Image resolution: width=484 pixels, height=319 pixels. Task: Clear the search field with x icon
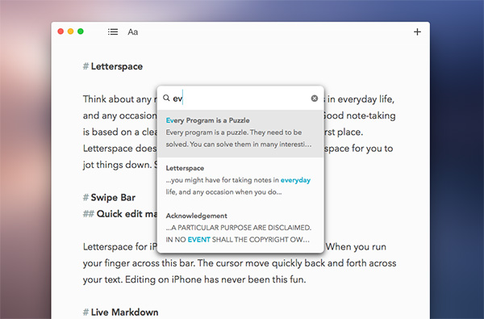click(315, 99)
